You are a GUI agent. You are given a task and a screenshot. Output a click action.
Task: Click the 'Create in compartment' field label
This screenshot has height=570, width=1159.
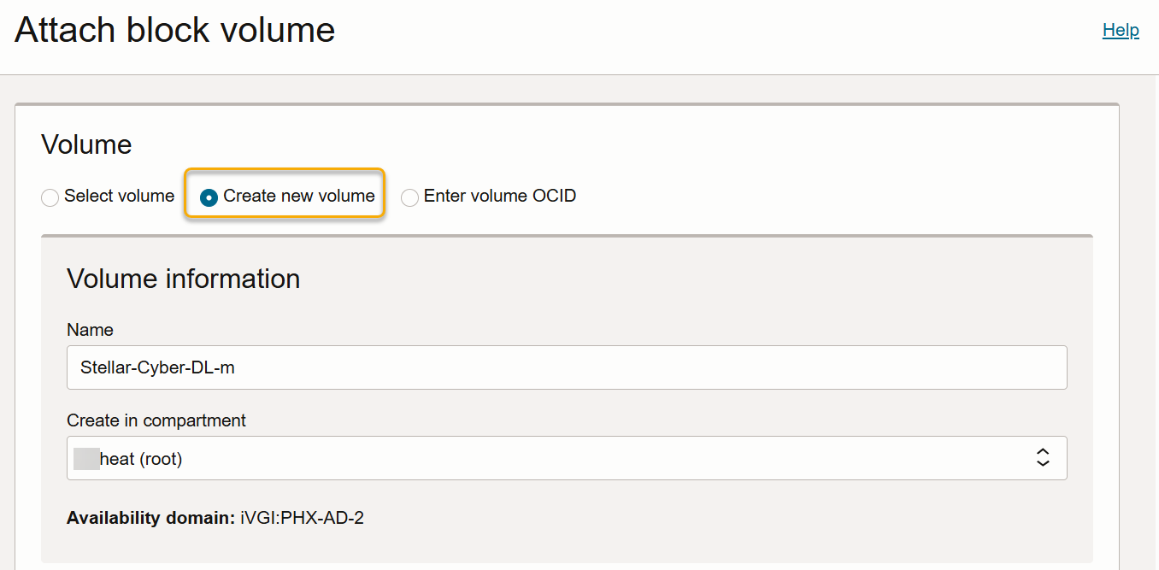coord(156,420)
